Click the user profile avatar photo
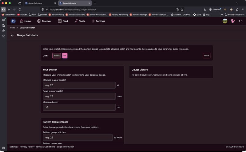Viewport: 246px width, 152px height. [225, 21]
